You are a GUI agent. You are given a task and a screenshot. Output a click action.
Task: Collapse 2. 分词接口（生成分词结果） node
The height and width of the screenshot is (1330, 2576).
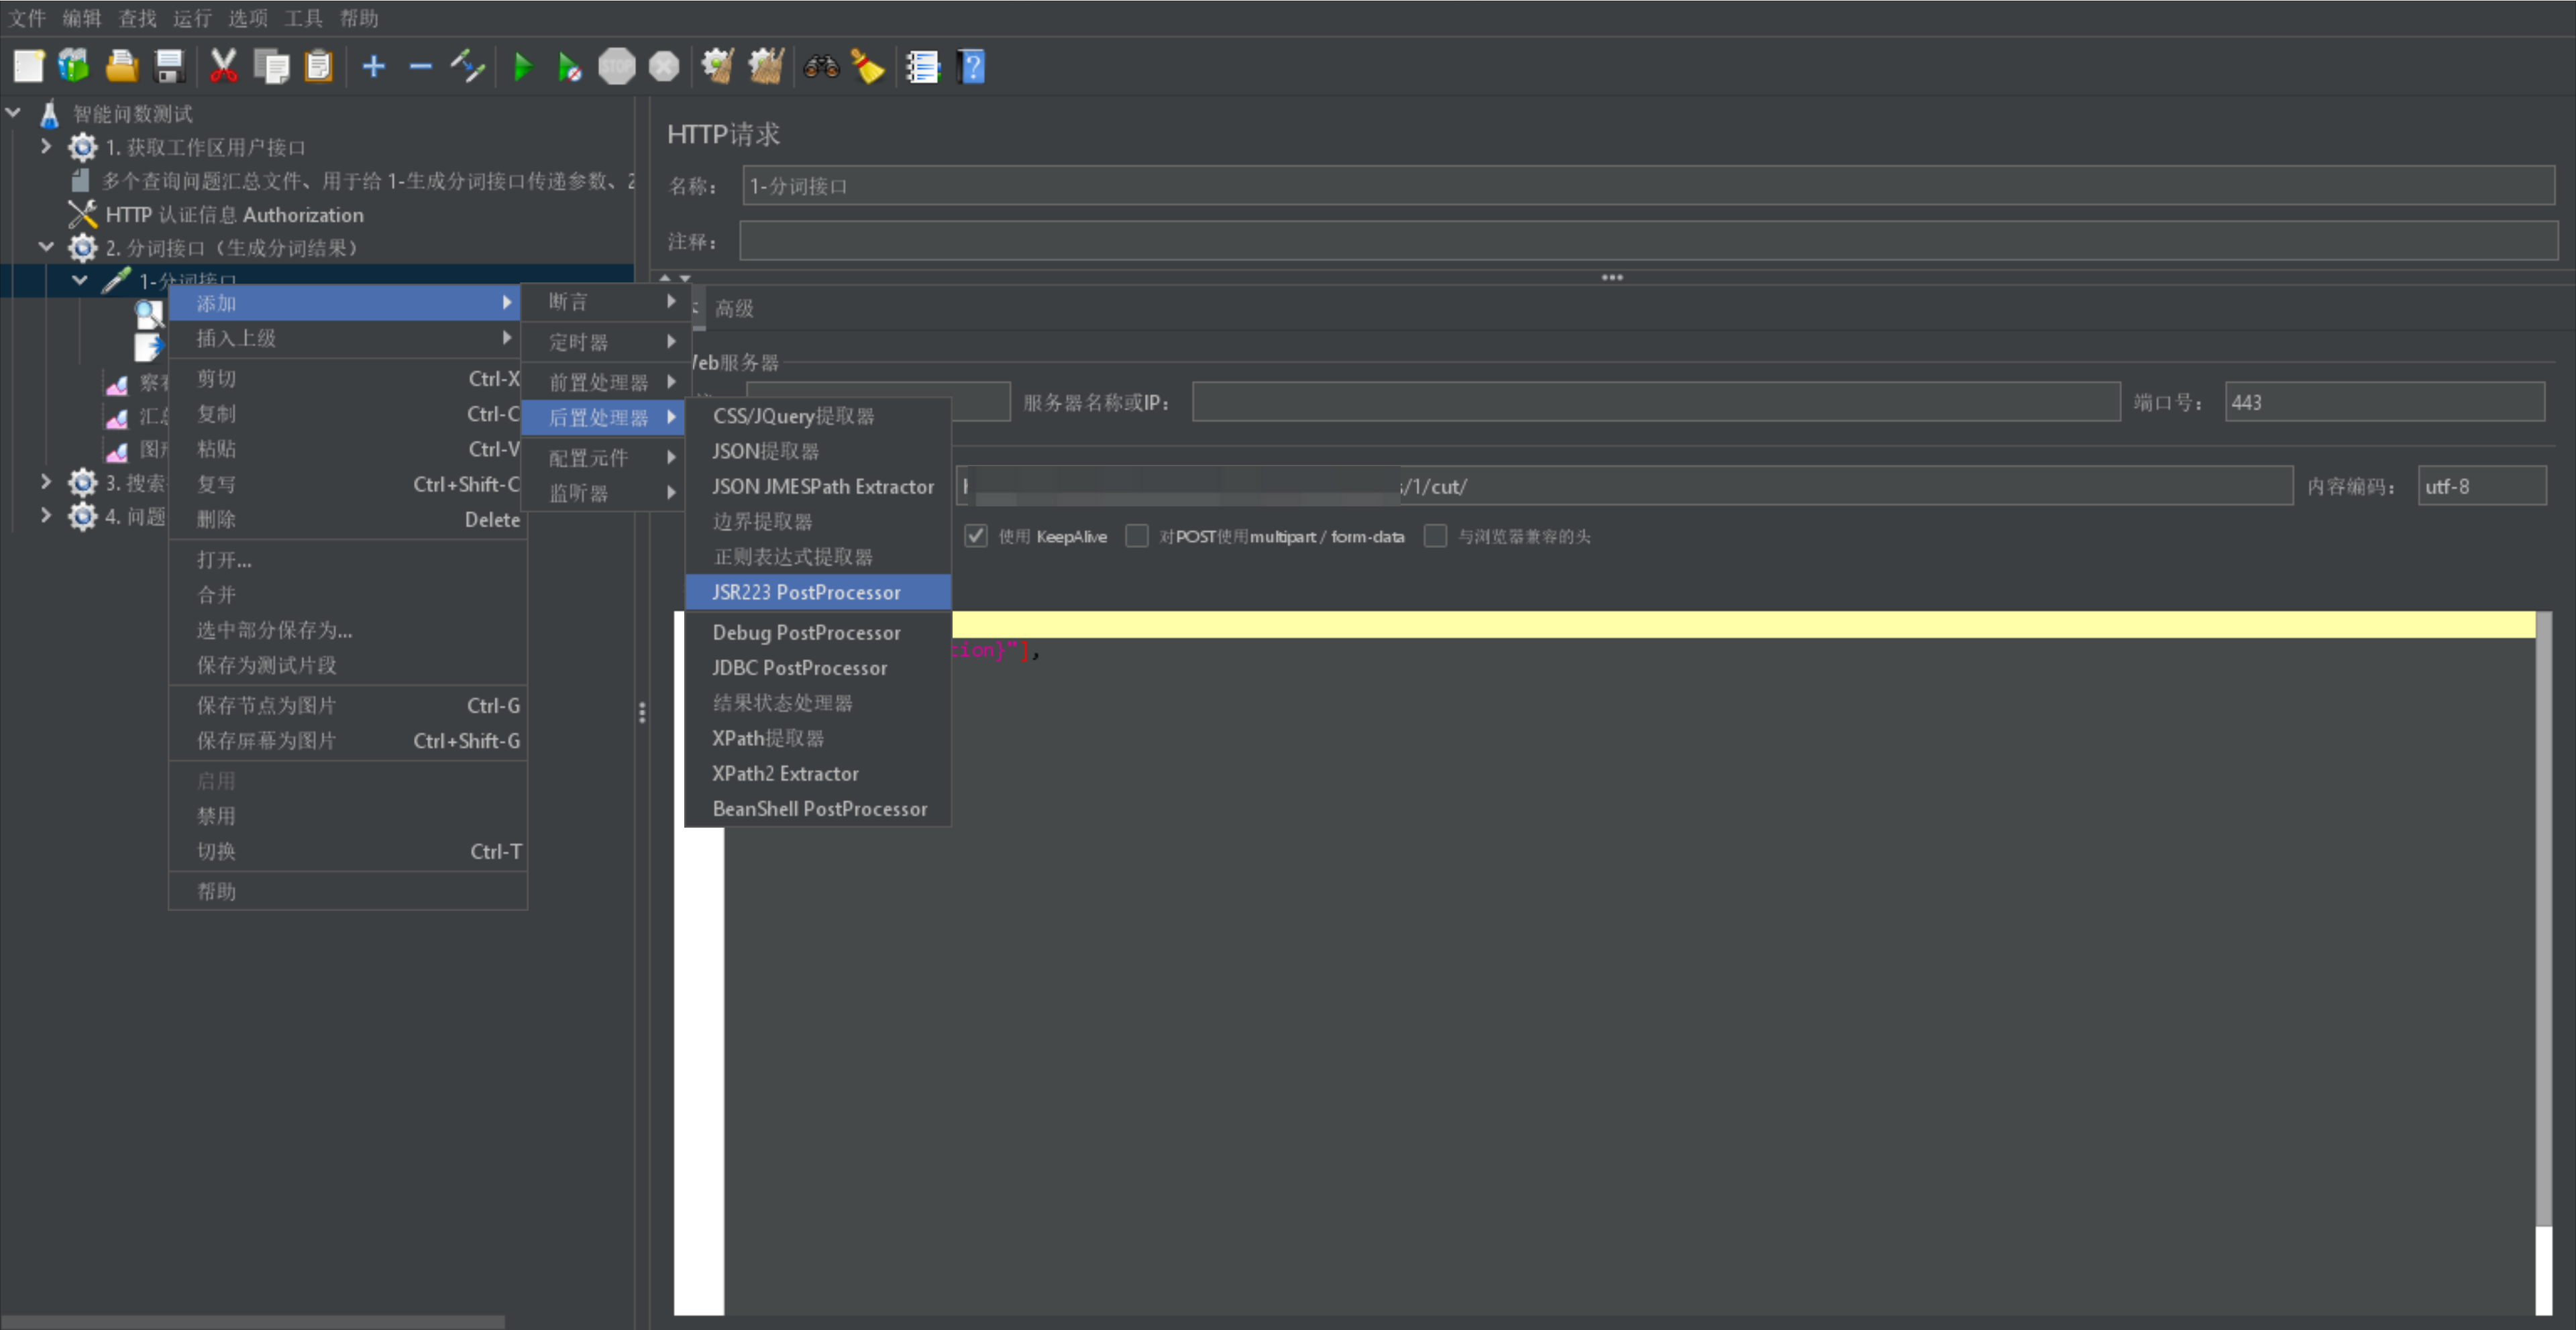point(46,247)
